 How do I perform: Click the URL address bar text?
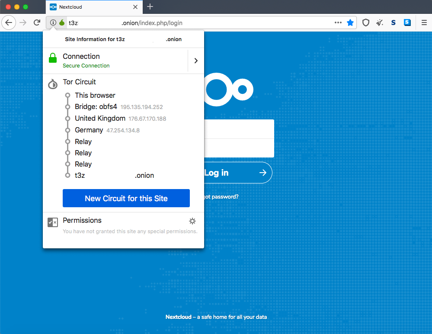click(x=125, y=23)
